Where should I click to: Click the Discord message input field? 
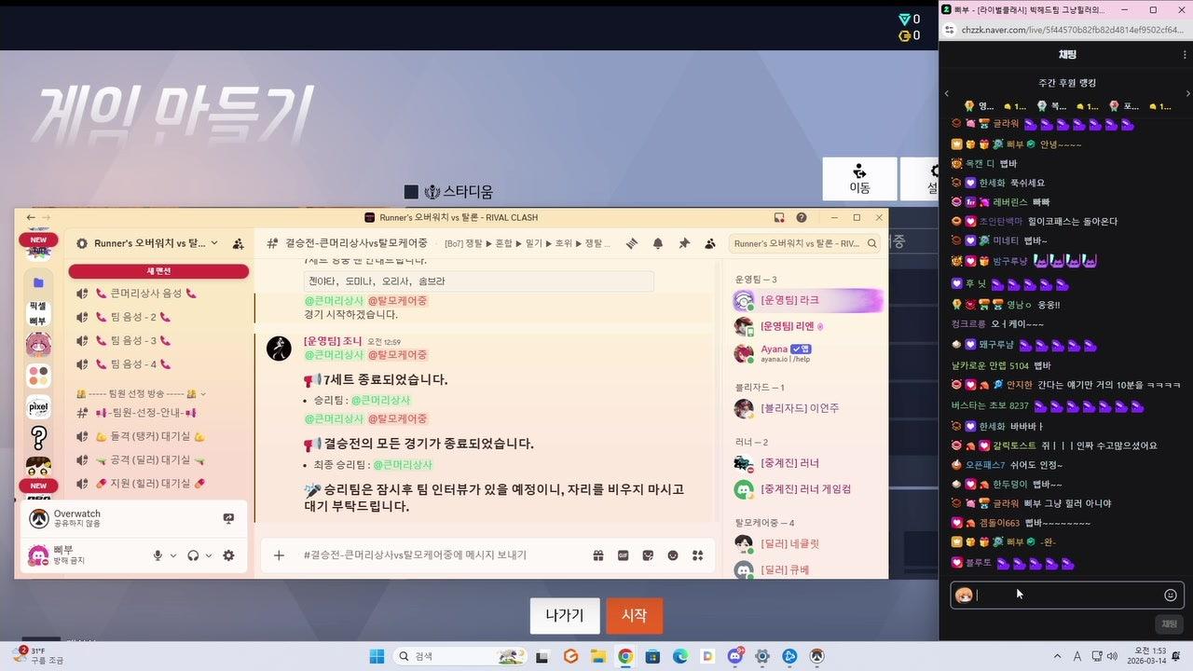click(x=419, y=555)
